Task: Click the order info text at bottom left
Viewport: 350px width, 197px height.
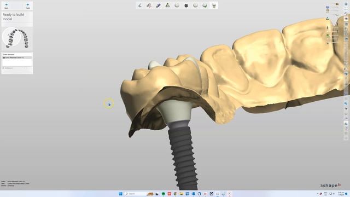Action: (15, 184)
